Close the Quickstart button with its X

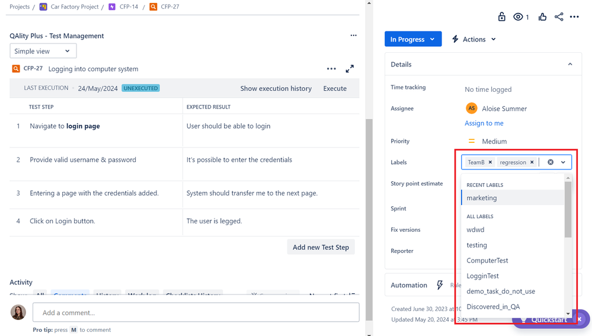coord(580,319)
